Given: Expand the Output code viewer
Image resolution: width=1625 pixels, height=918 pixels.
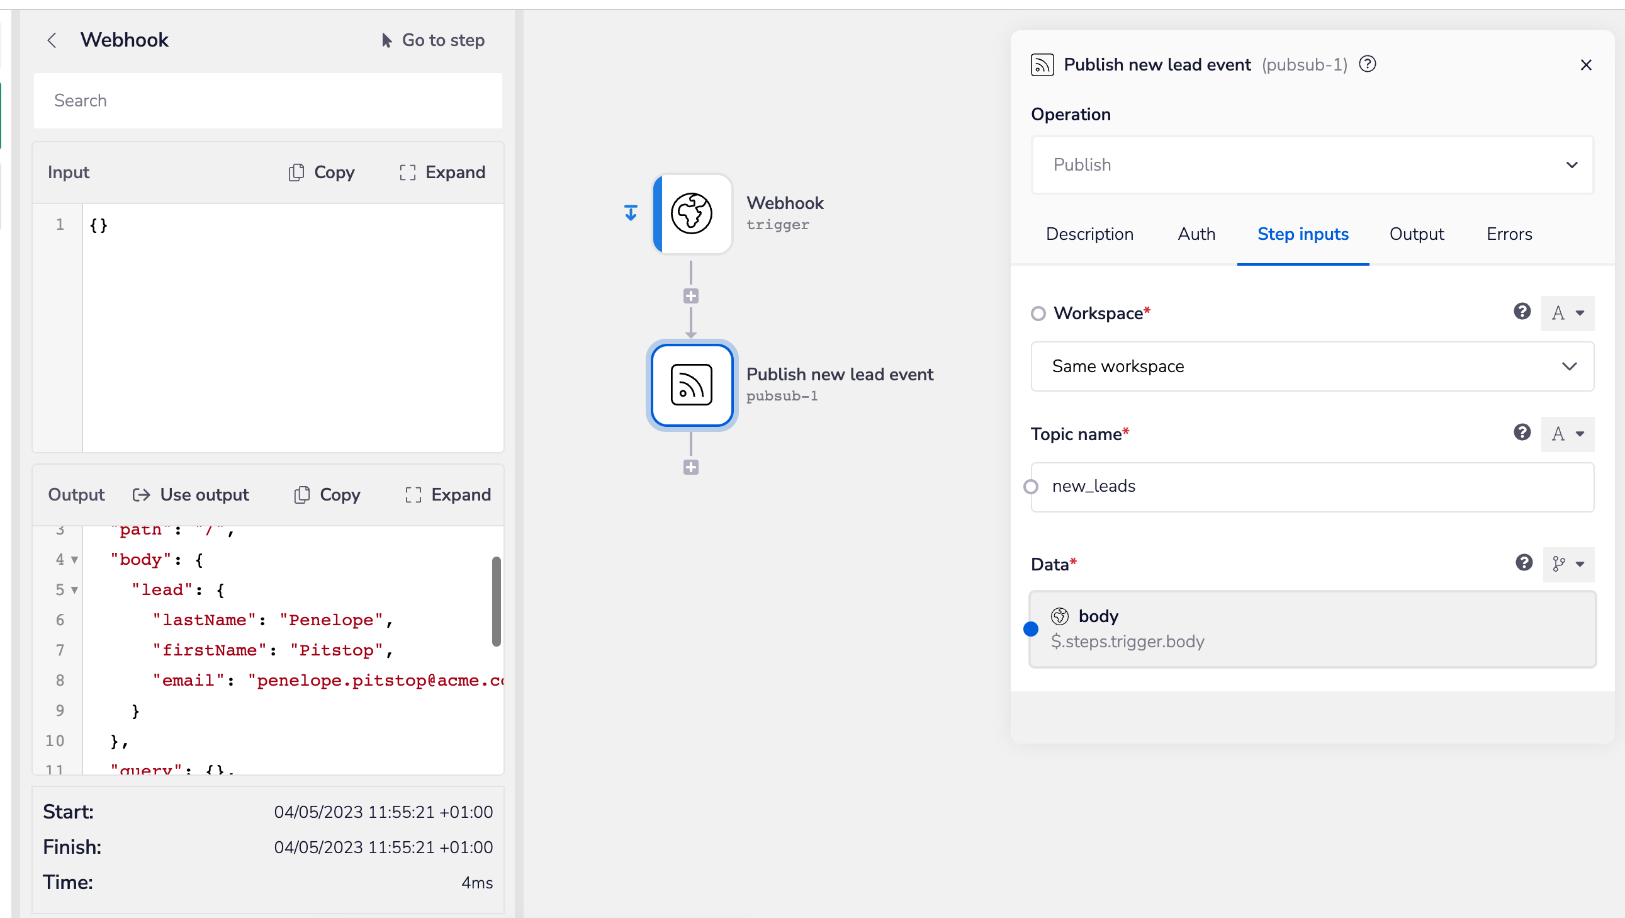Looking at the screenshot, I should coord(447,495).
